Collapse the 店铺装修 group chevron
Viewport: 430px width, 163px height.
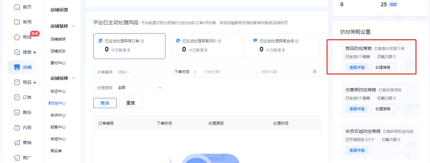(74, 26)
